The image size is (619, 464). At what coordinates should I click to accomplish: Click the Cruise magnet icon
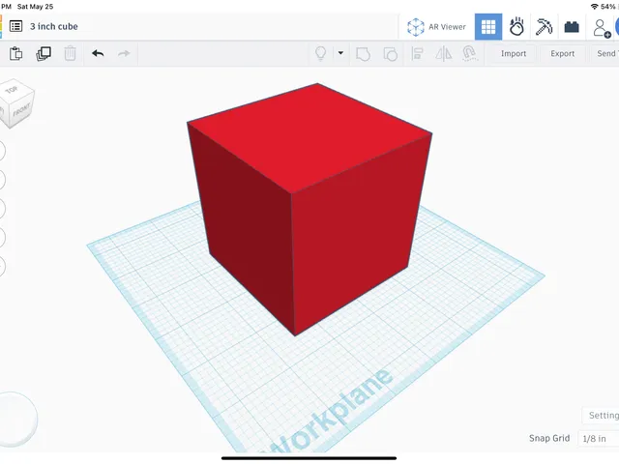coord(469,54)
